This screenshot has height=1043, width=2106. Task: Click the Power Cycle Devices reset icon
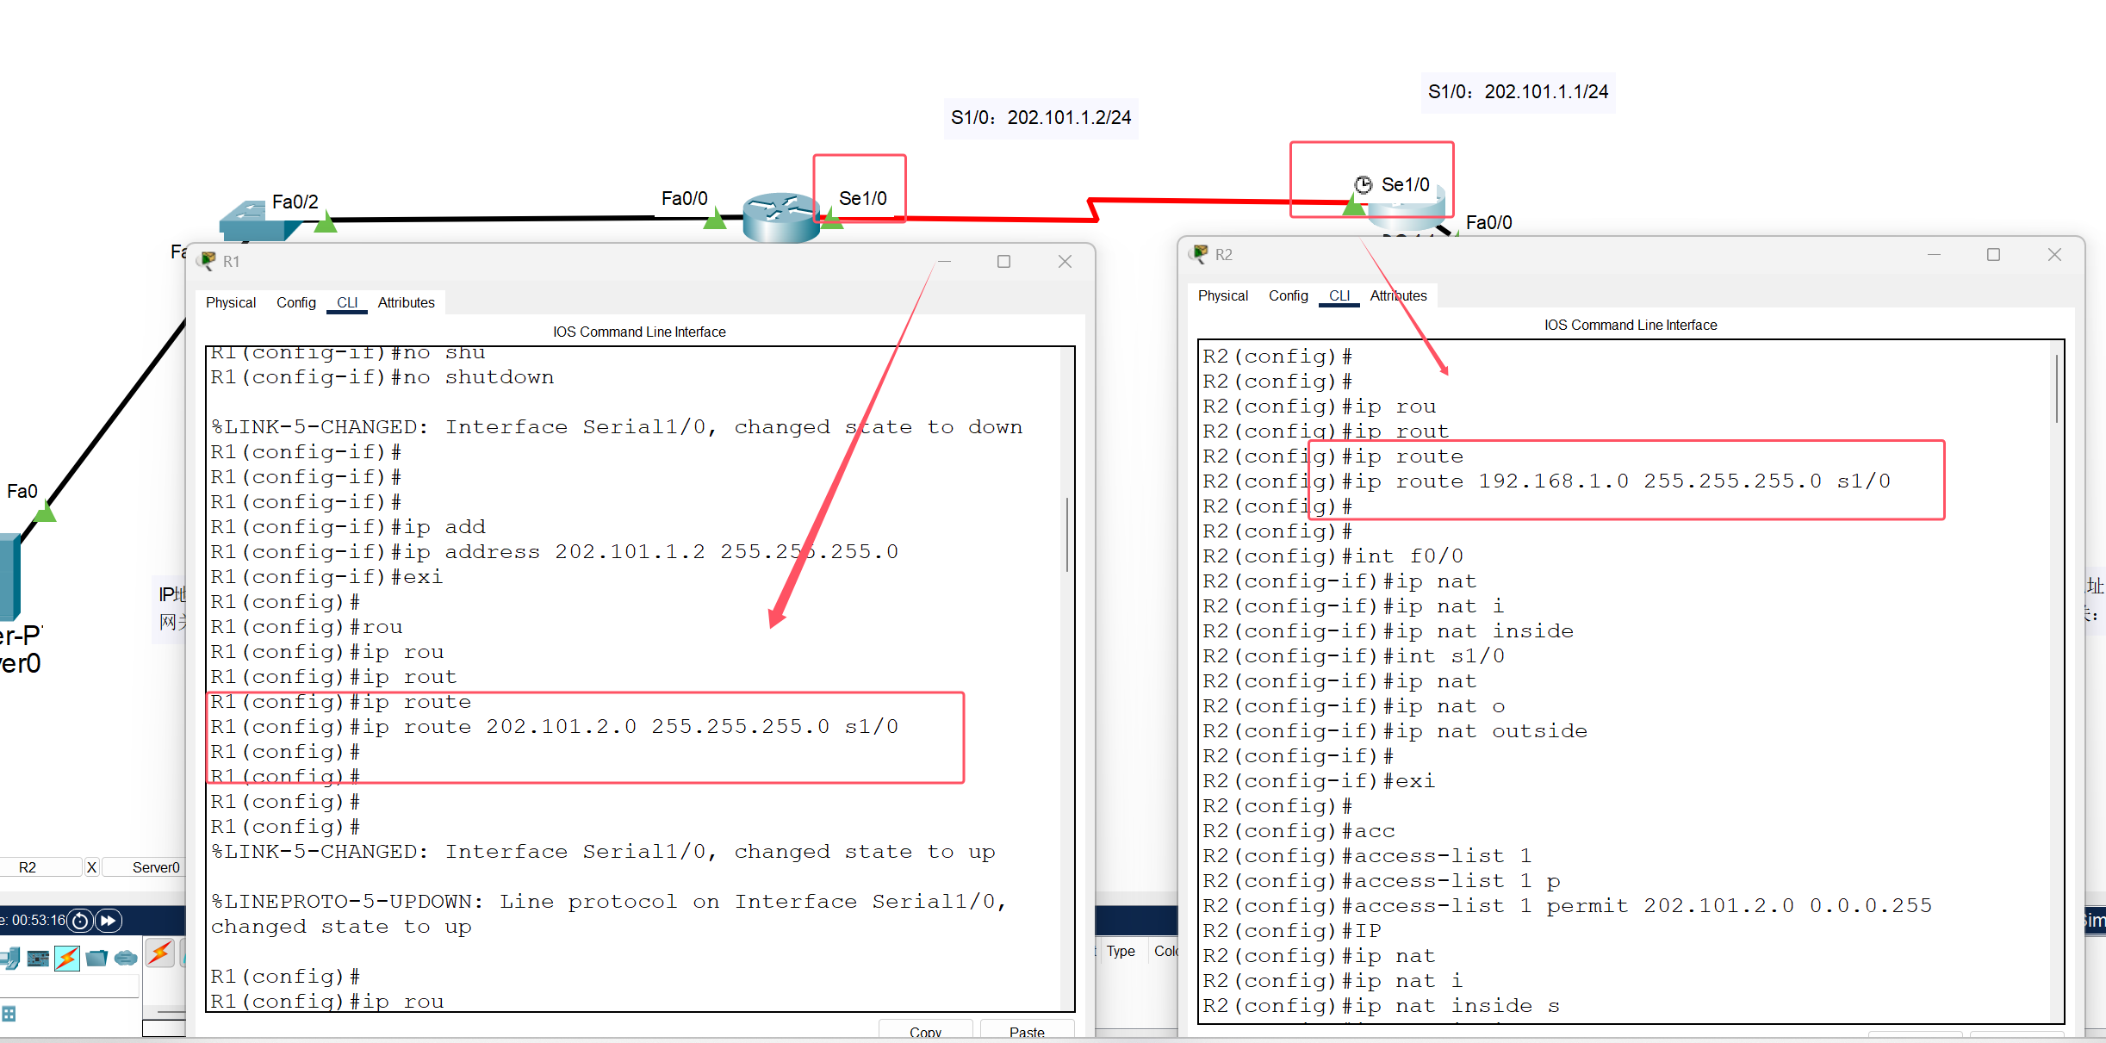(x=80, y=921)
